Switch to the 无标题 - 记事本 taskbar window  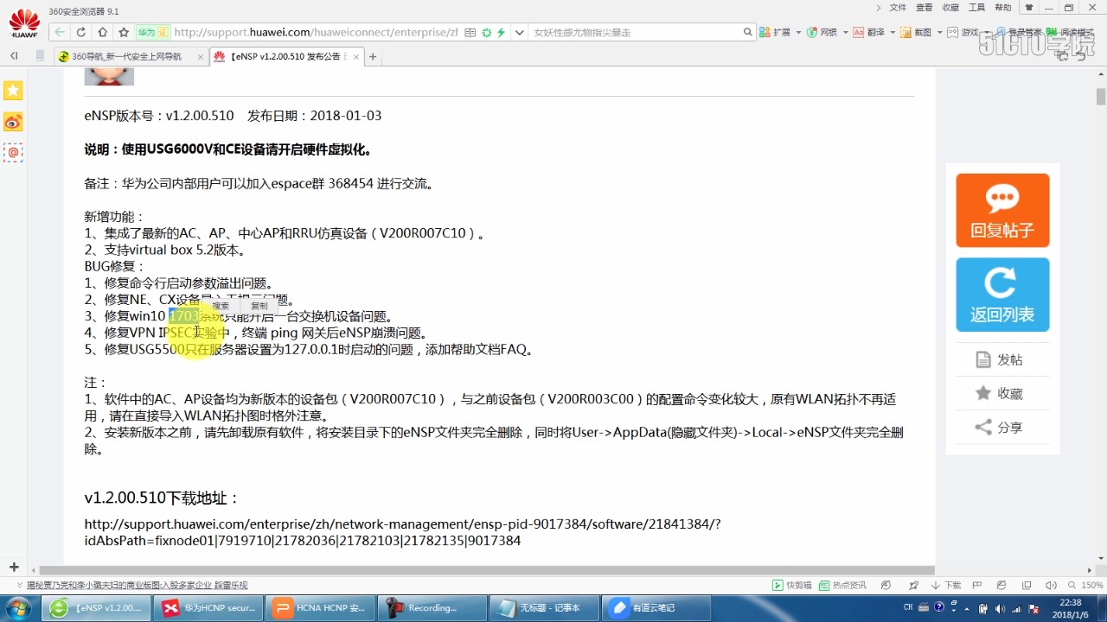(x=545, y=608)
